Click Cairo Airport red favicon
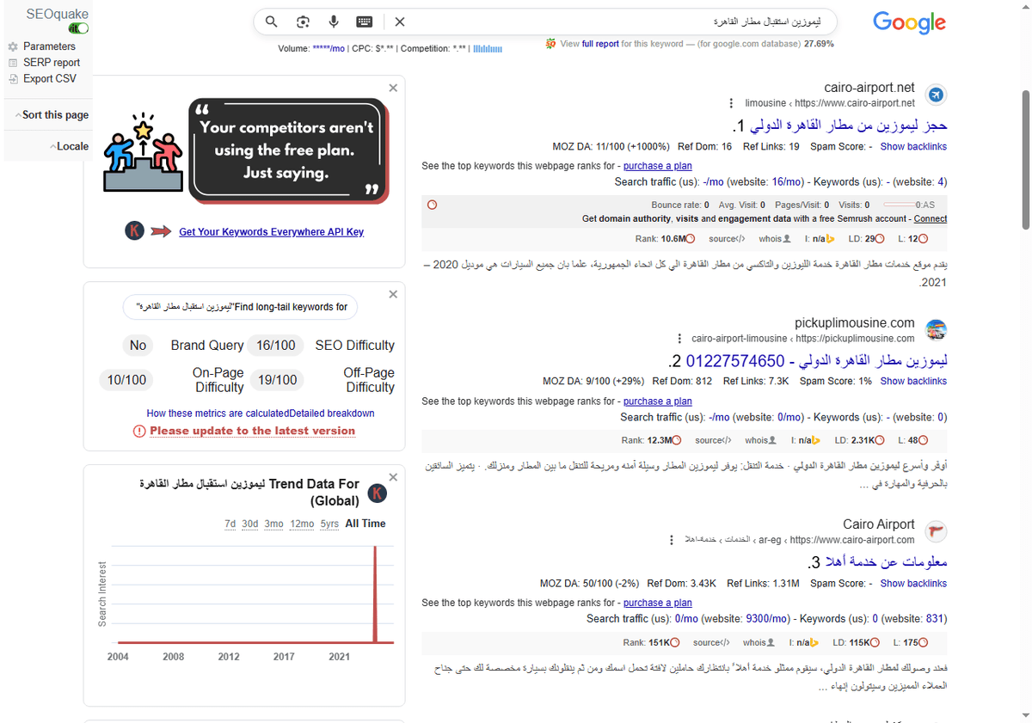 click(x=936, y=531)
